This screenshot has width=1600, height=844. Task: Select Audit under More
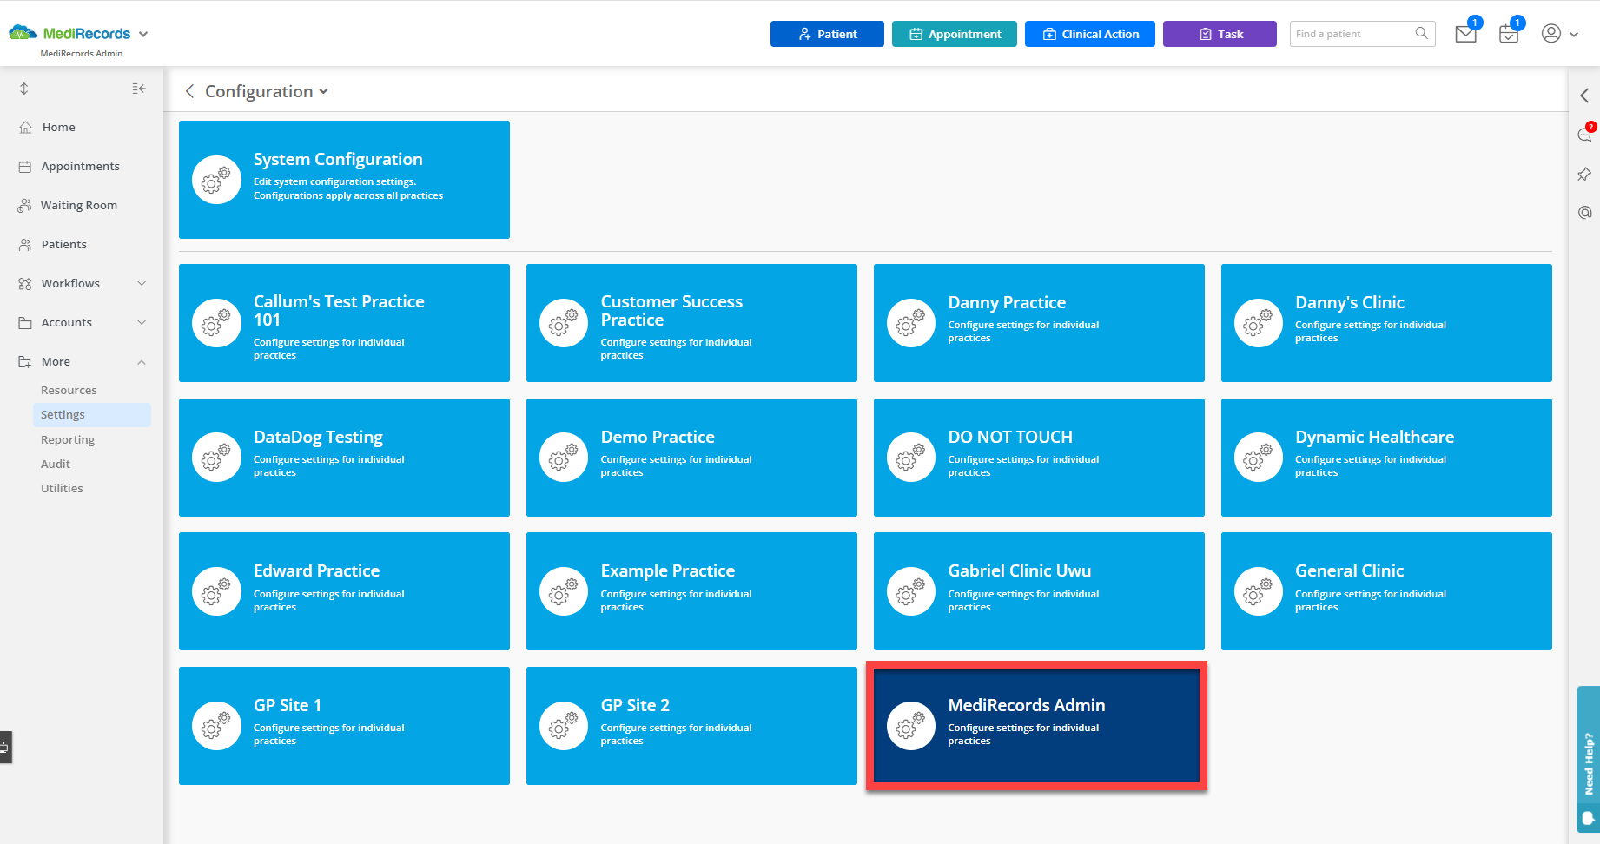click(56, 465)
